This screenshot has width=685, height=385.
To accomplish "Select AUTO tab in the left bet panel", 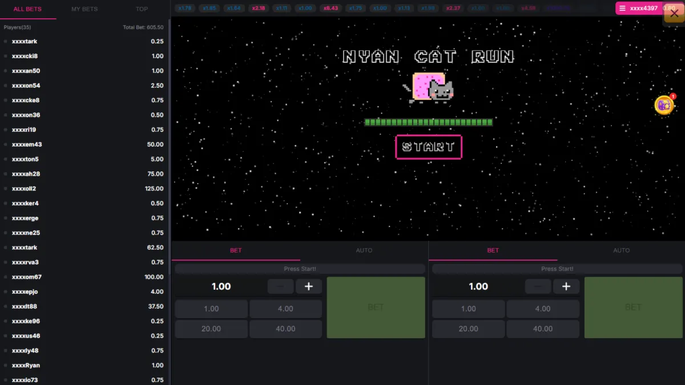I will coord(364,250).
